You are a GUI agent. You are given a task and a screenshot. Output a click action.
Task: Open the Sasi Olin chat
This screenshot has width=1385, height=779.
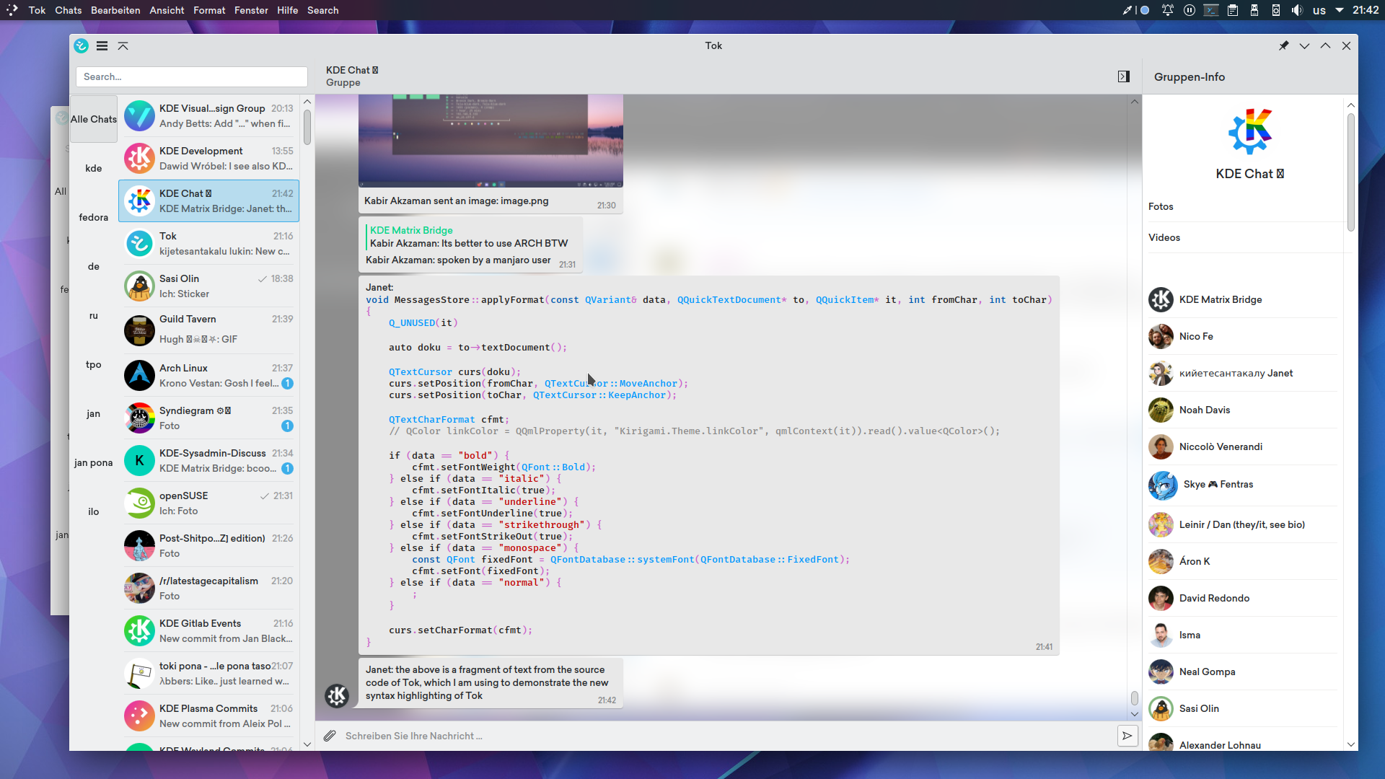click(x=208, y=286)
